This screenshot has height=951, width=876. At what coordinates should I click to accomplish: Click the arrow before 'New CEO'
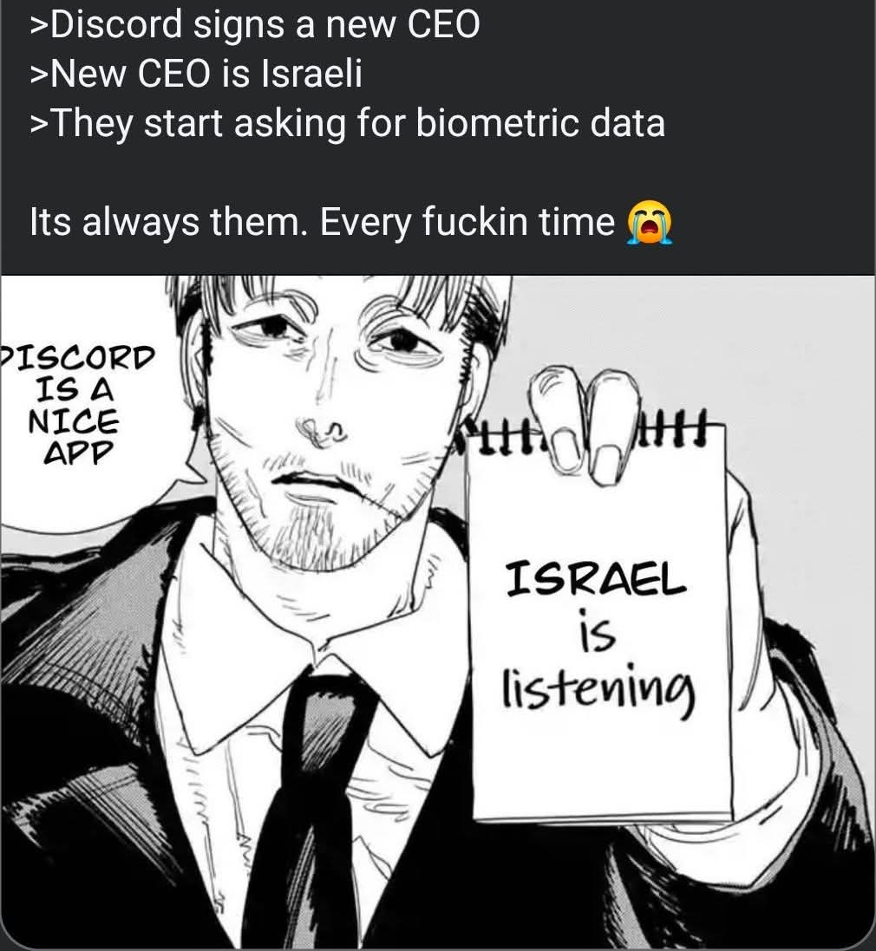39,75
